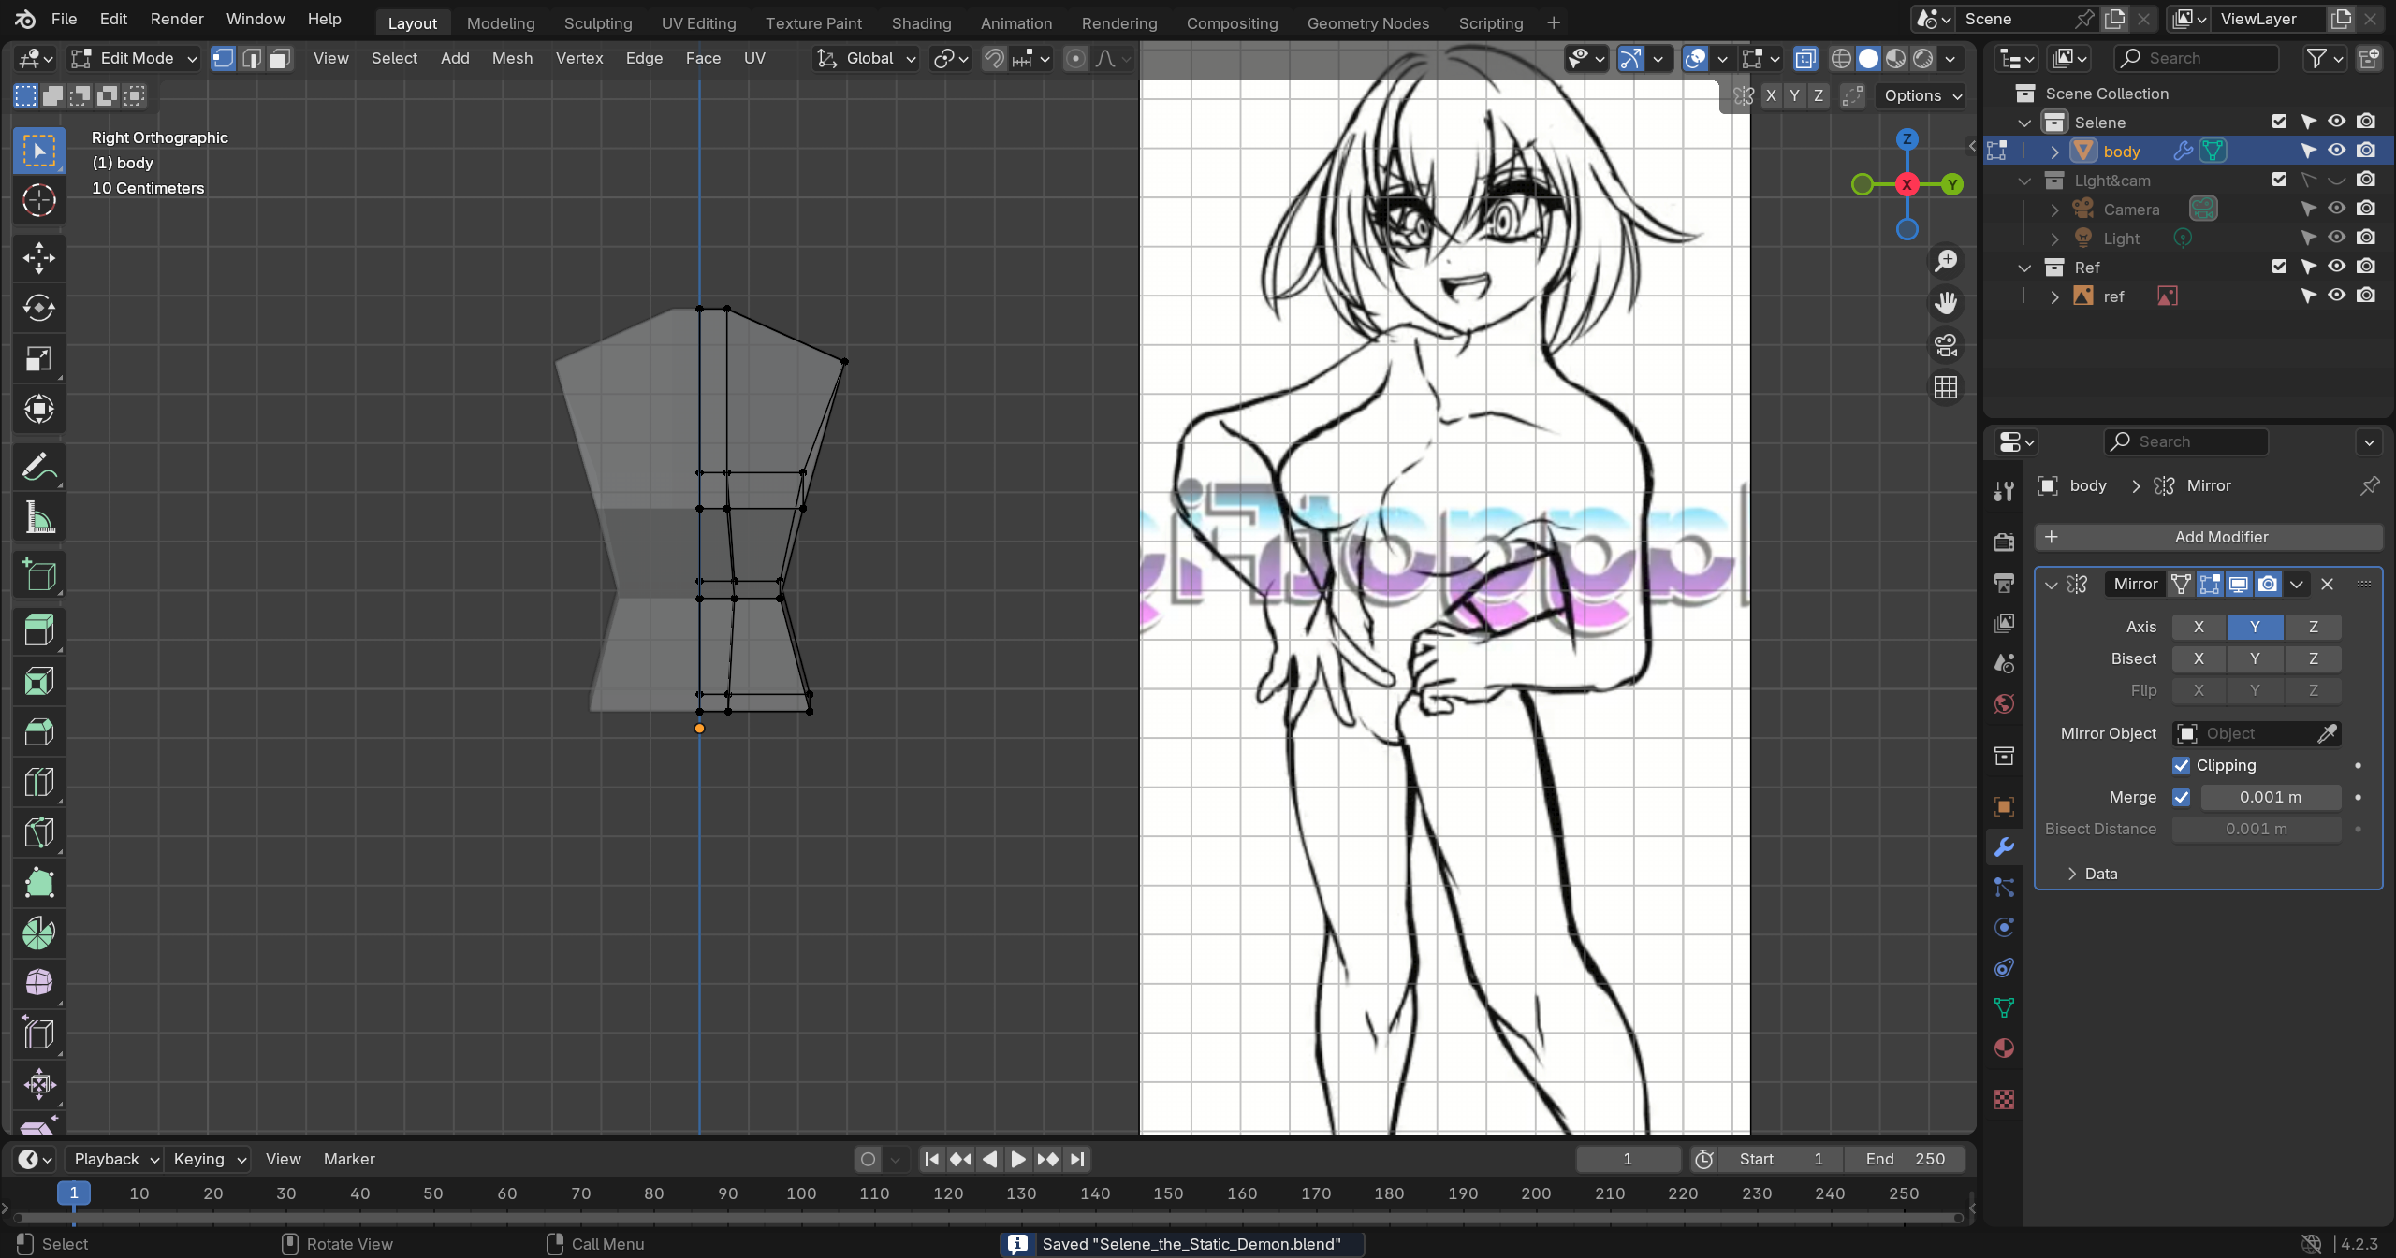This screenshot has width=2396, height=1258.
Task: Switch to the Shading workspace tab
Action: (921, 22)
